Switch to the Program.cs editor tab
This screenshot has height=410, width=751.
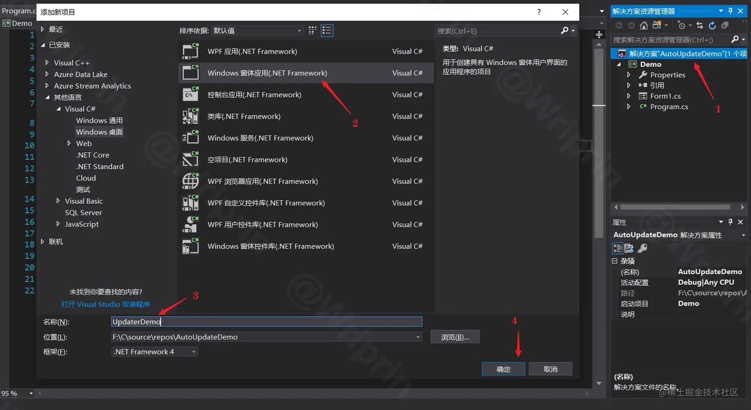(18, 10)
